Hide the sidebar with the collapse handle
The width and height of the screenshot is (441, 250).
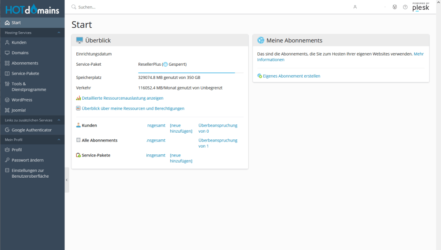[x=67, y=180]
